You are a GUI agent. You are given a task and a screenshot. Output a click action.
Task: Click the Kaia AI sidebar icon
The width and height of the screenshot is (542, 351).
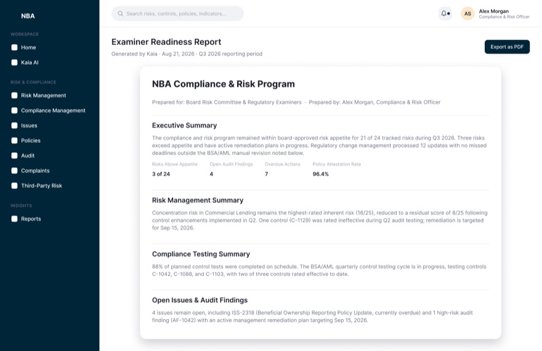click(15, 63)
